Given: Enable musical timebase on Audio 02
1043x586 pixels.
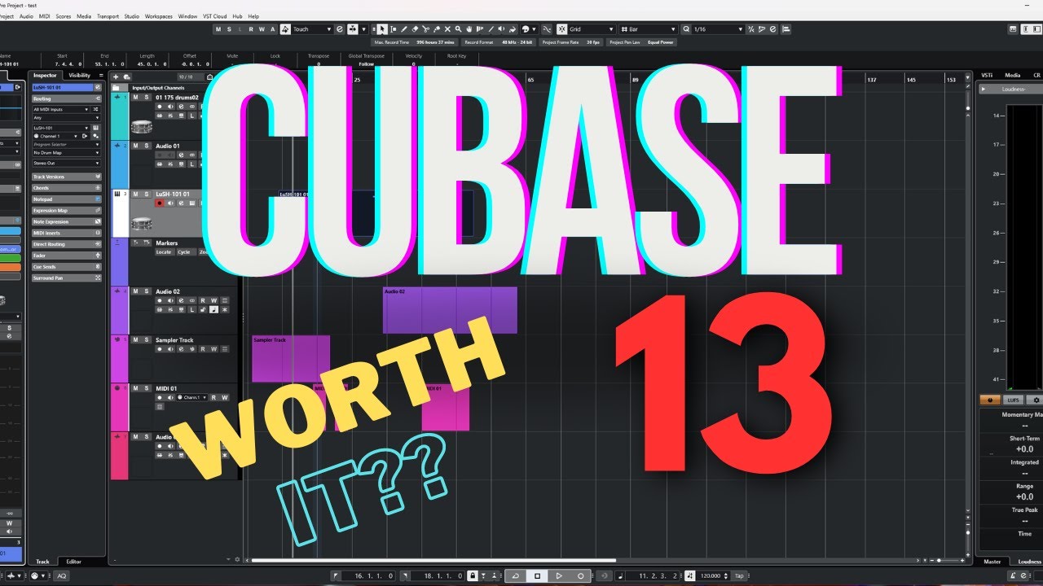Looking at the screenshot, I should tap(214, 310).
